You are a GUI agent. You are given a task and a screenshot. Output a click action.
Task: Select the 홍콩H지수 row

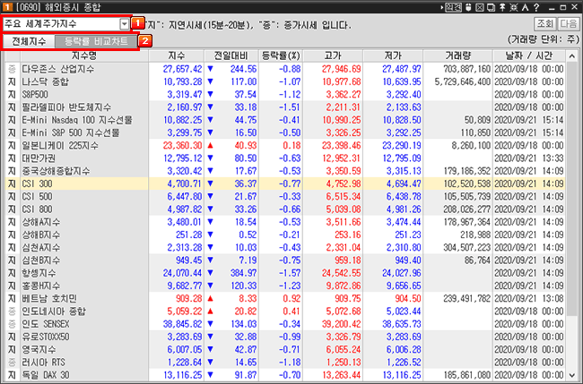point(285,286)
